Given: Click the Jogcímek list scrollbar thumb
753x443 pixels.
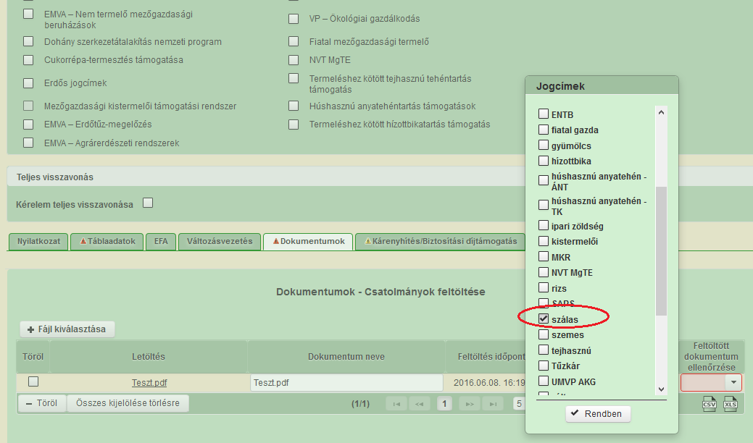Looking at the screenshot, I should pyautogui.click(x=661, y=251).
